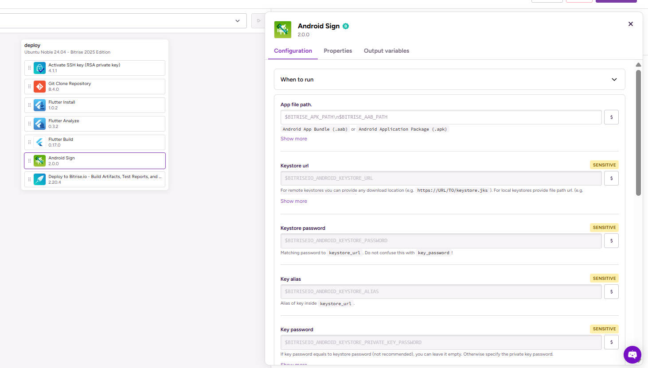Open the Flutter Analyze step icon
The width and height of the screenshot is (648, 368).
[x=39, y=124]
